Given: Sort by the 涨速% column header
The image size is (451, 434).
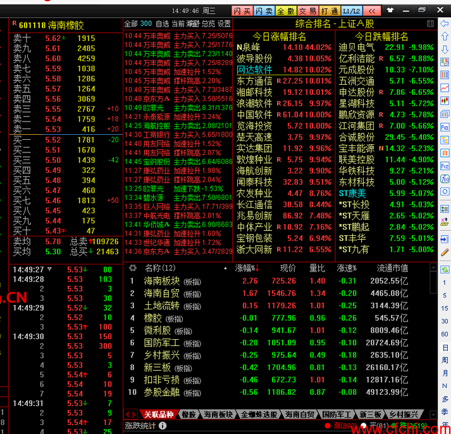Looking at the screenshot, I should click(x=347, y=268).
